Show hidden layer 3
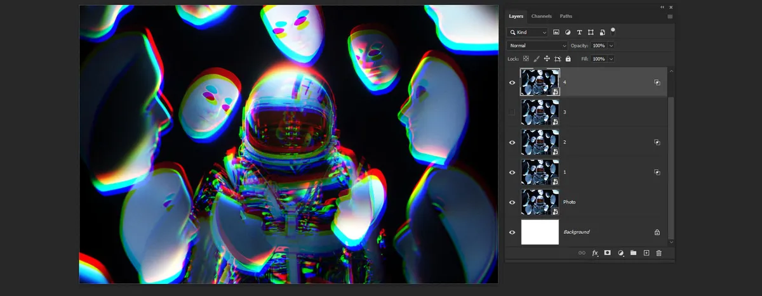Image resolution: width=762 pixels, height=296 pixels. (x=512, y=112)
